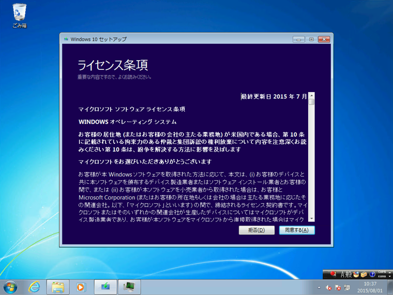The image size is (393, 295).
Task: Click the license text scrollbar thumb
Action: click(x=311, y=102)
